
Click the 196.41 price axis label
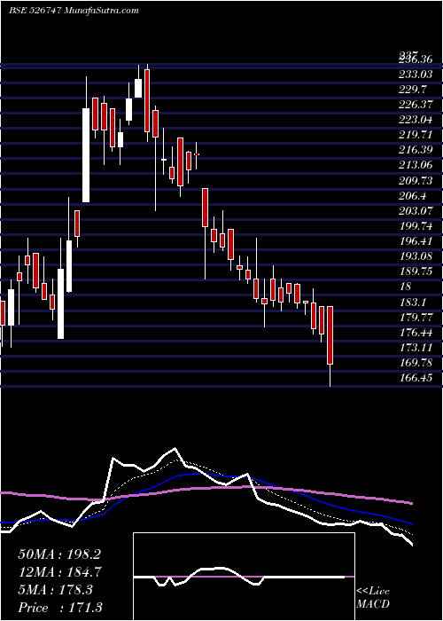tap(416, 241)
